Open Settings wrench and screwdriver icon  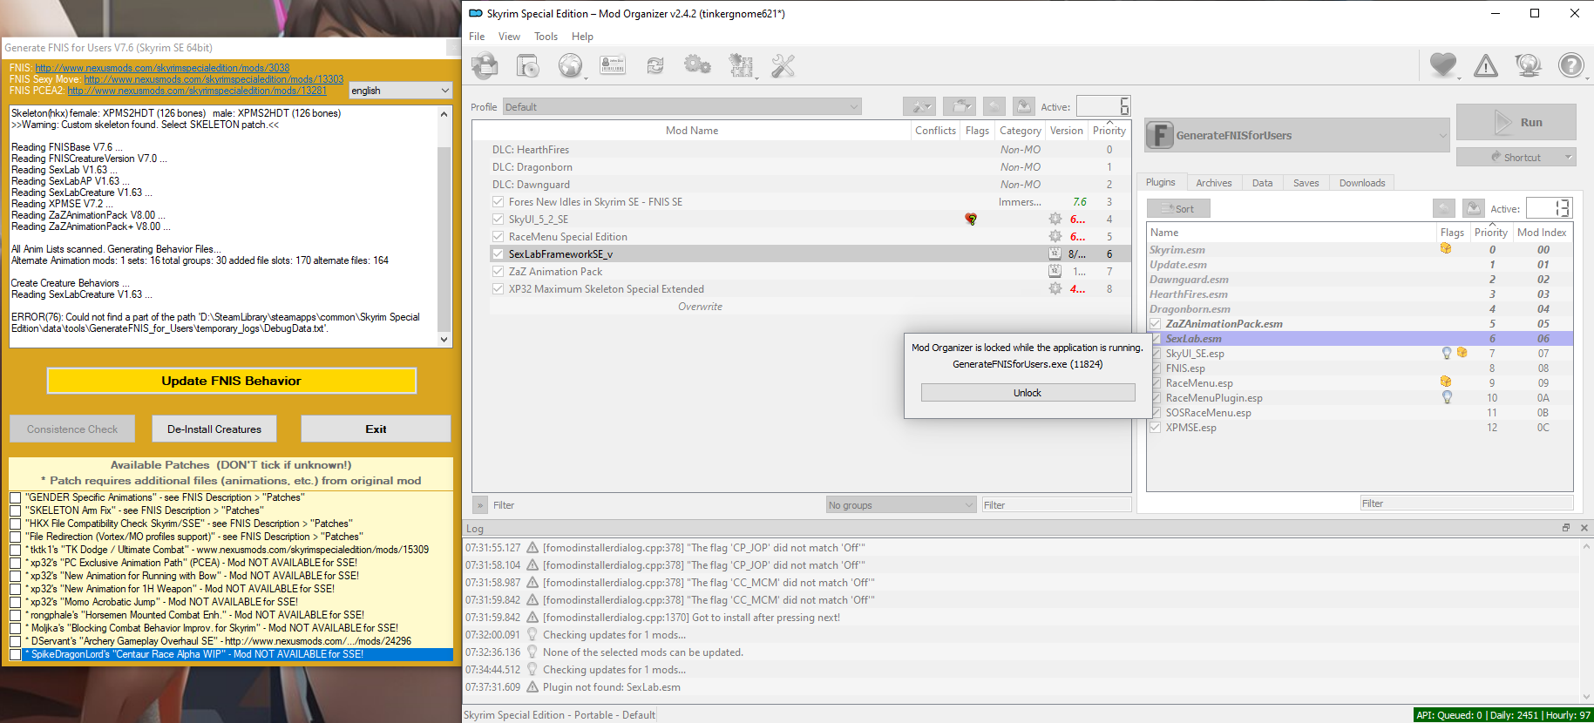(783, 65)
